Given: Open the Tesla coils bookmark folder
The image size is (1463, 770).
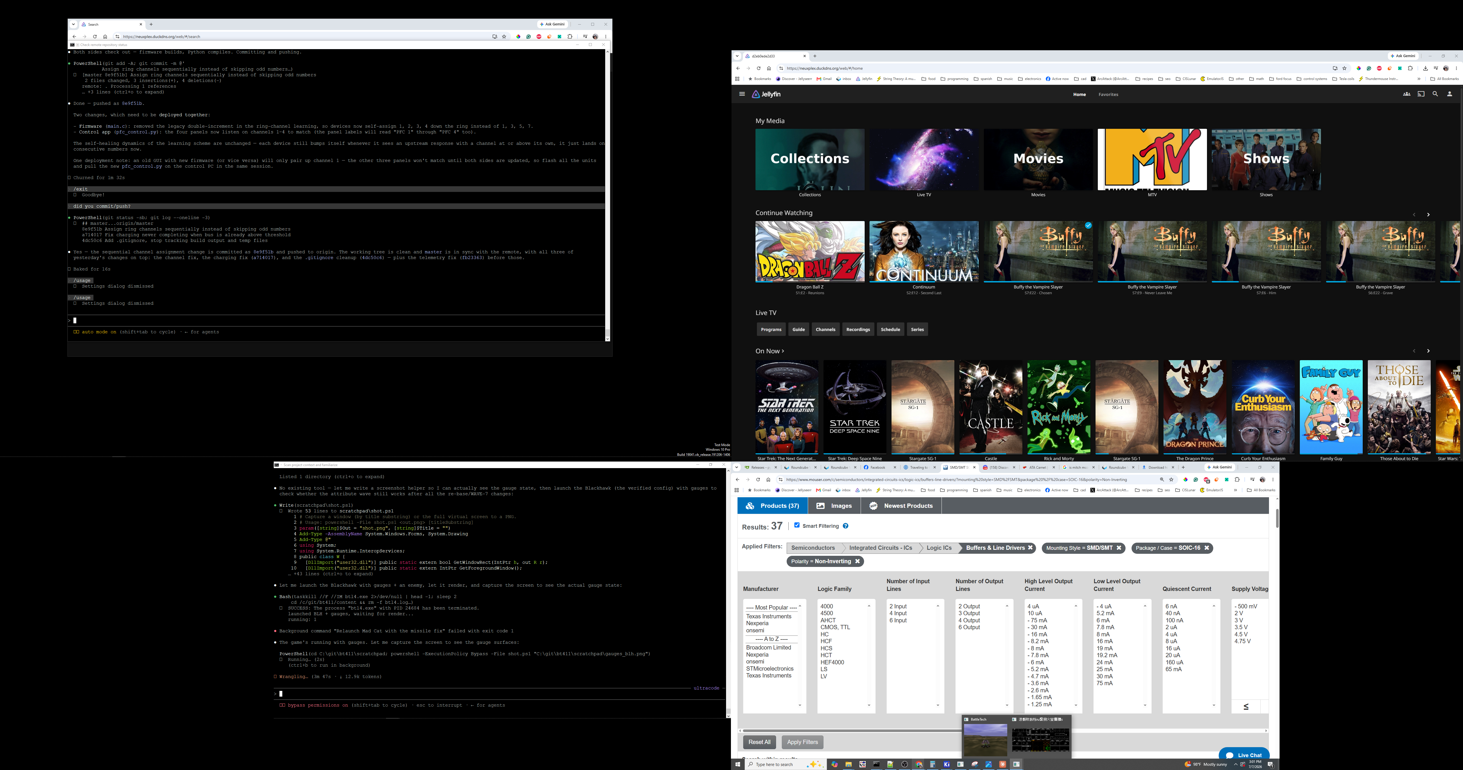Looking at the screenshot, I should click(x=1343, y=79).
